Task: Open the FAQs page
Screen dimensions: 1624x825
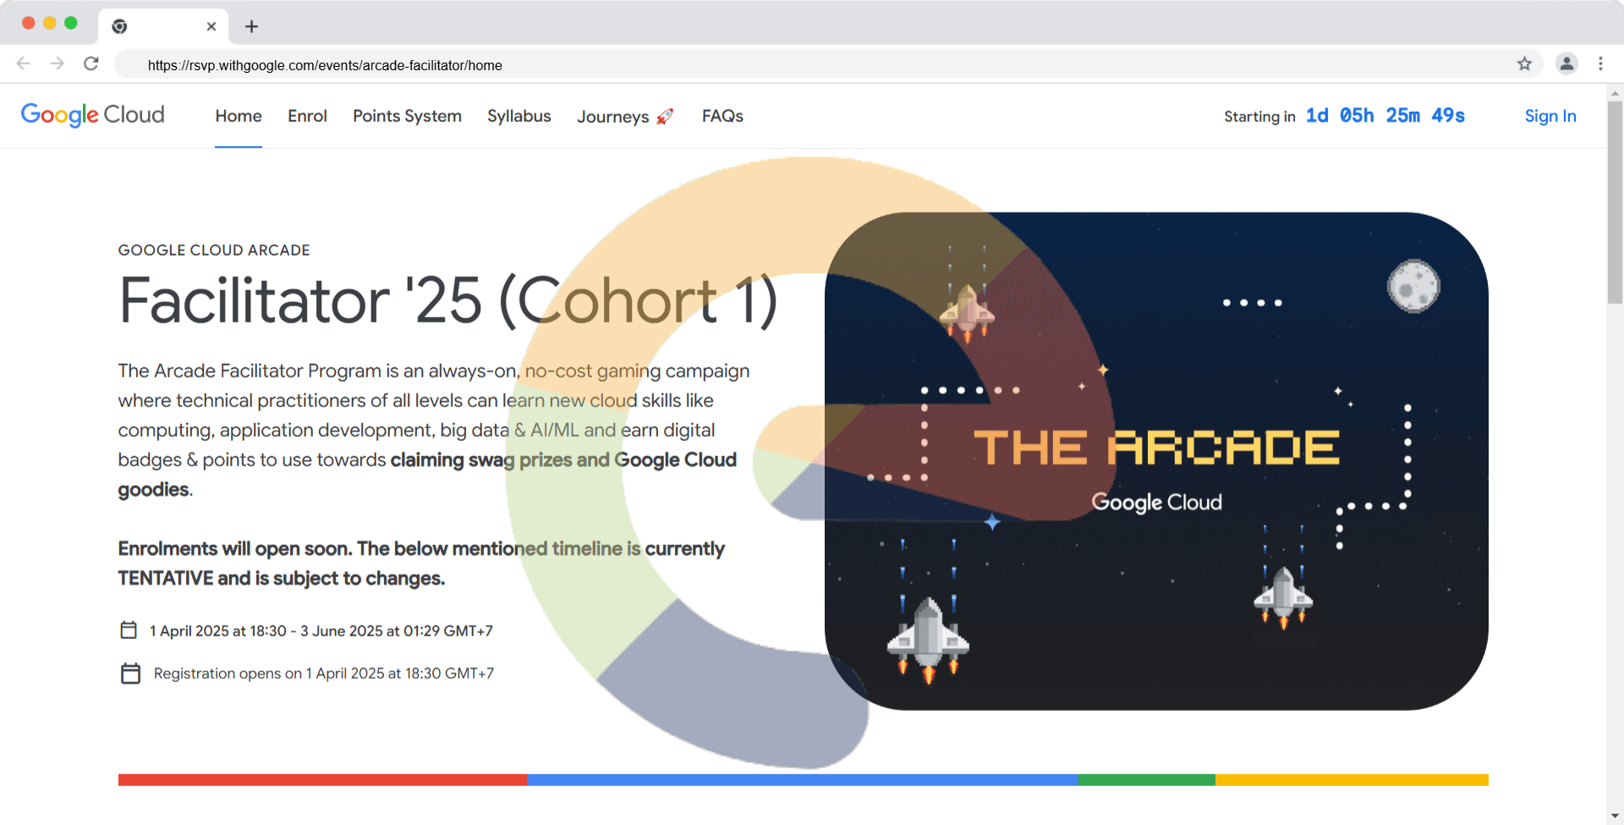Action: pos(722,116)
